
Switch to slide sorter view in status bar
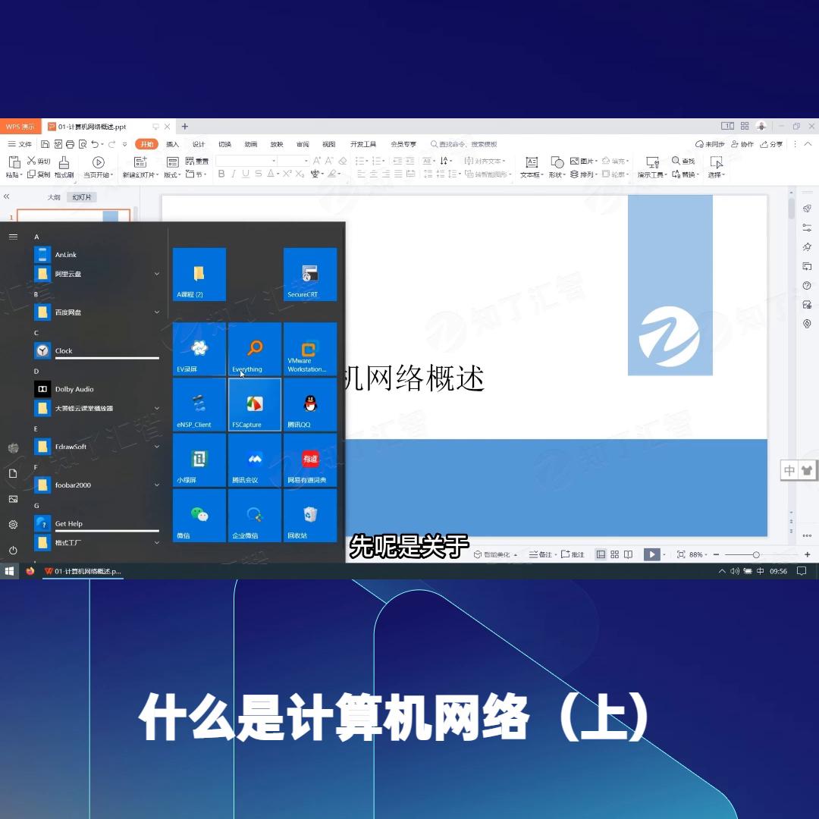point(614,554)
